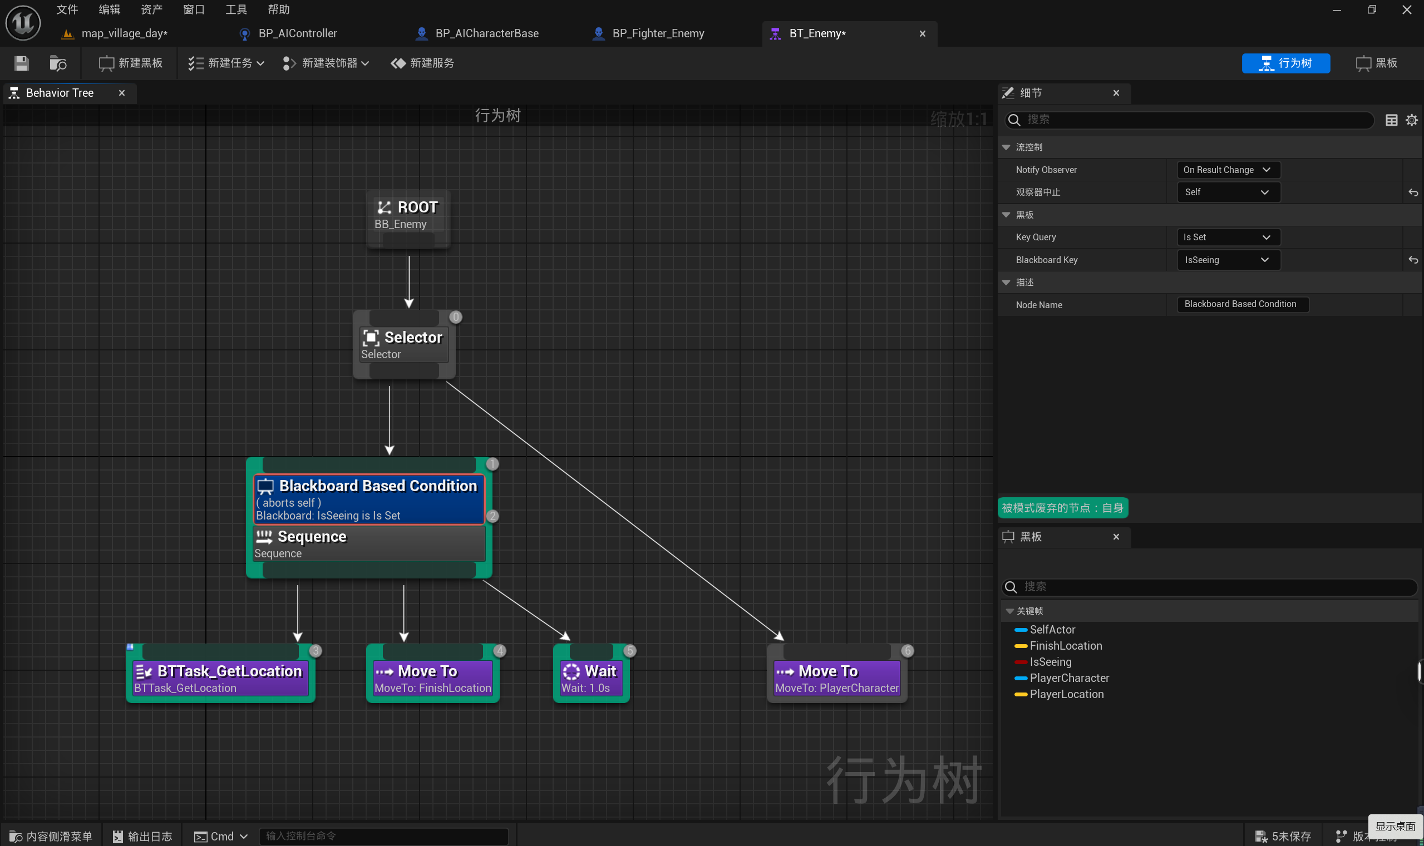Open the New Decorator (新建装饰器) dropdown
Screen dimensions: 1424x846
click(326, 63)
